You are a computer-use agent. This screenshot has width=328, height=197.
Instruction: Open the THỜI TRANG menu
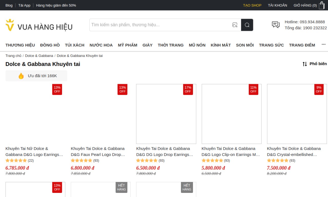[x=171, y=45]
